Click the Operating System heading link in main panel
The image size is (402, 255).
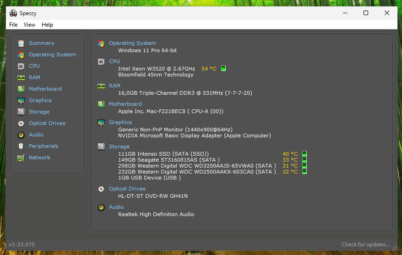pyautogui.click(x=132, y=43)
